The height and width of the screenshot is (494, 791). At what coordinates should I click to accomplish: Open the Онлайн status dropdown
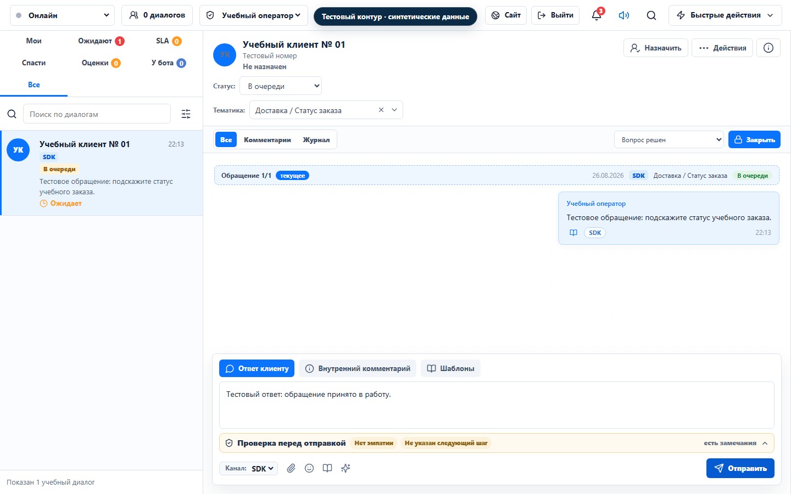[62, 15]
